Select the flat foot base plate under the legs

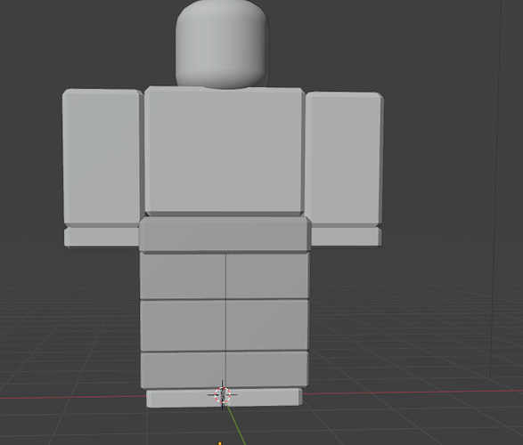[x=225, y=398]
